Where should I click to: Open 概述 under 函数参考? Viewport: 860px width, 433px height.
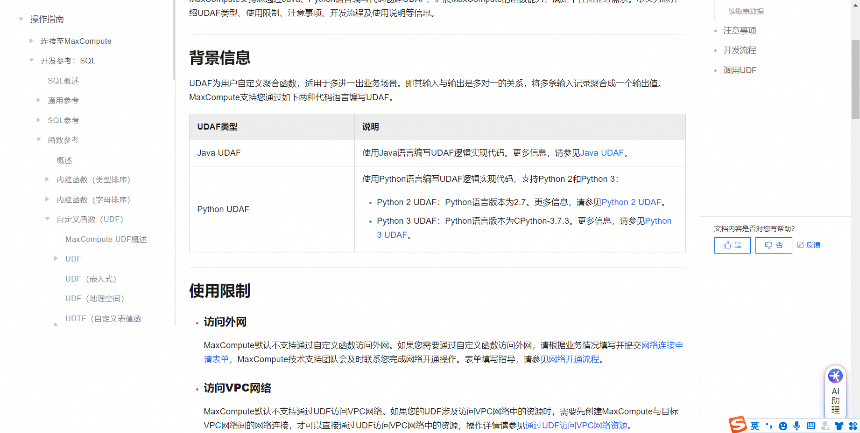pyautogui.click(x=64, y=160)
